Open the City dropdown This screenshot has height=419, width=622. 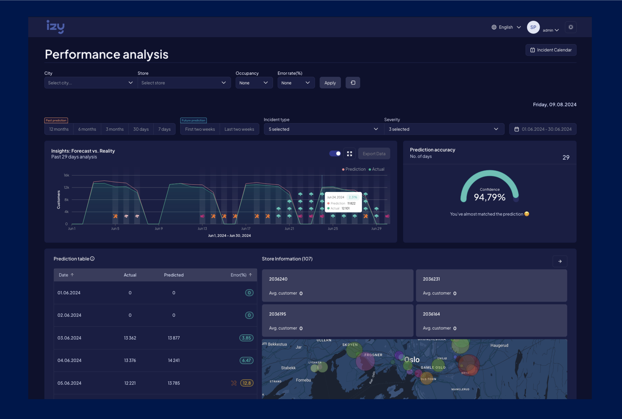[x=91, y=83]
